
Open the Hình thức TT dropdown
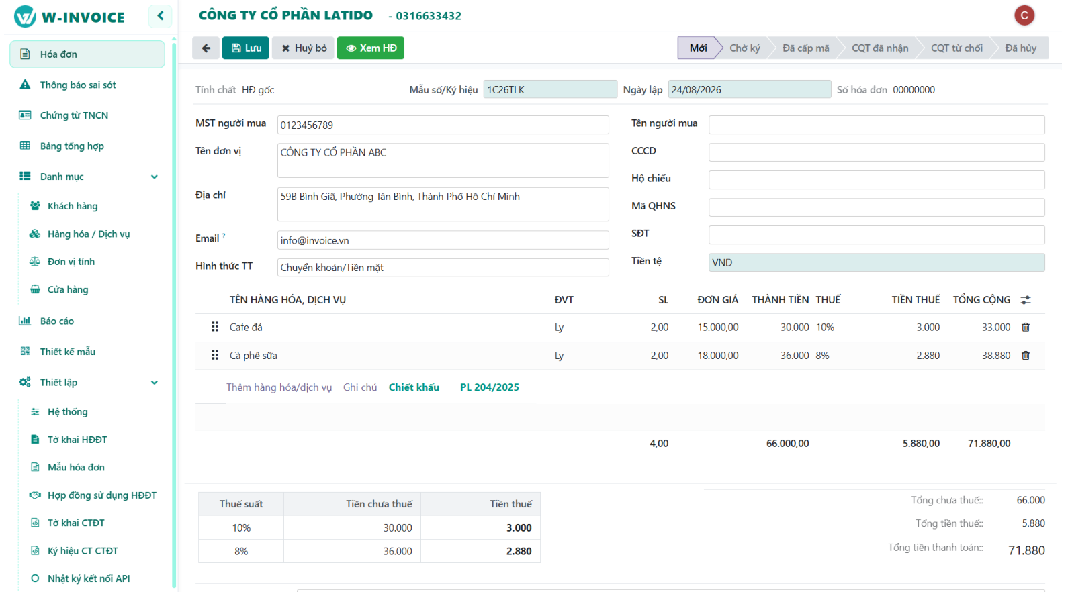[443, 267]
